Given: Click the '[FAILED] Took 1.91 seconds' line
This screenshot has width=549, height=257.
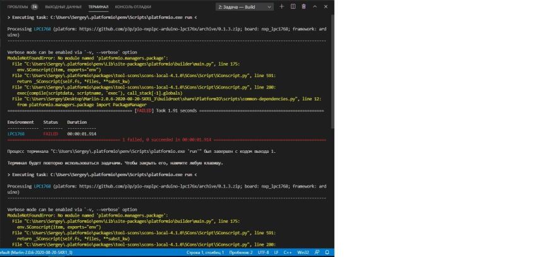Looking at the screenshot, I should point(165,111).
